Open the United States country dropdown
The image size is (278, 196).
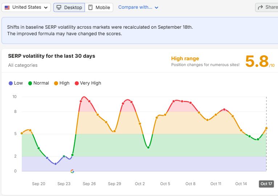pyautogui.click(x=26, y=8)
